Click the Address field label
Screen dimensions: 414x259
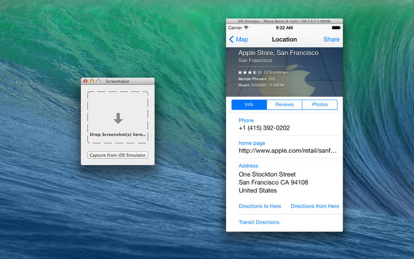248,166
